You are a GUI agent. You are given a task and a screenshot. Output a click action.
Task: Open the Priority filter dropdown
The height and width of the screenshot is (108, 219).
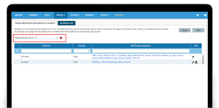pos(82,51)
